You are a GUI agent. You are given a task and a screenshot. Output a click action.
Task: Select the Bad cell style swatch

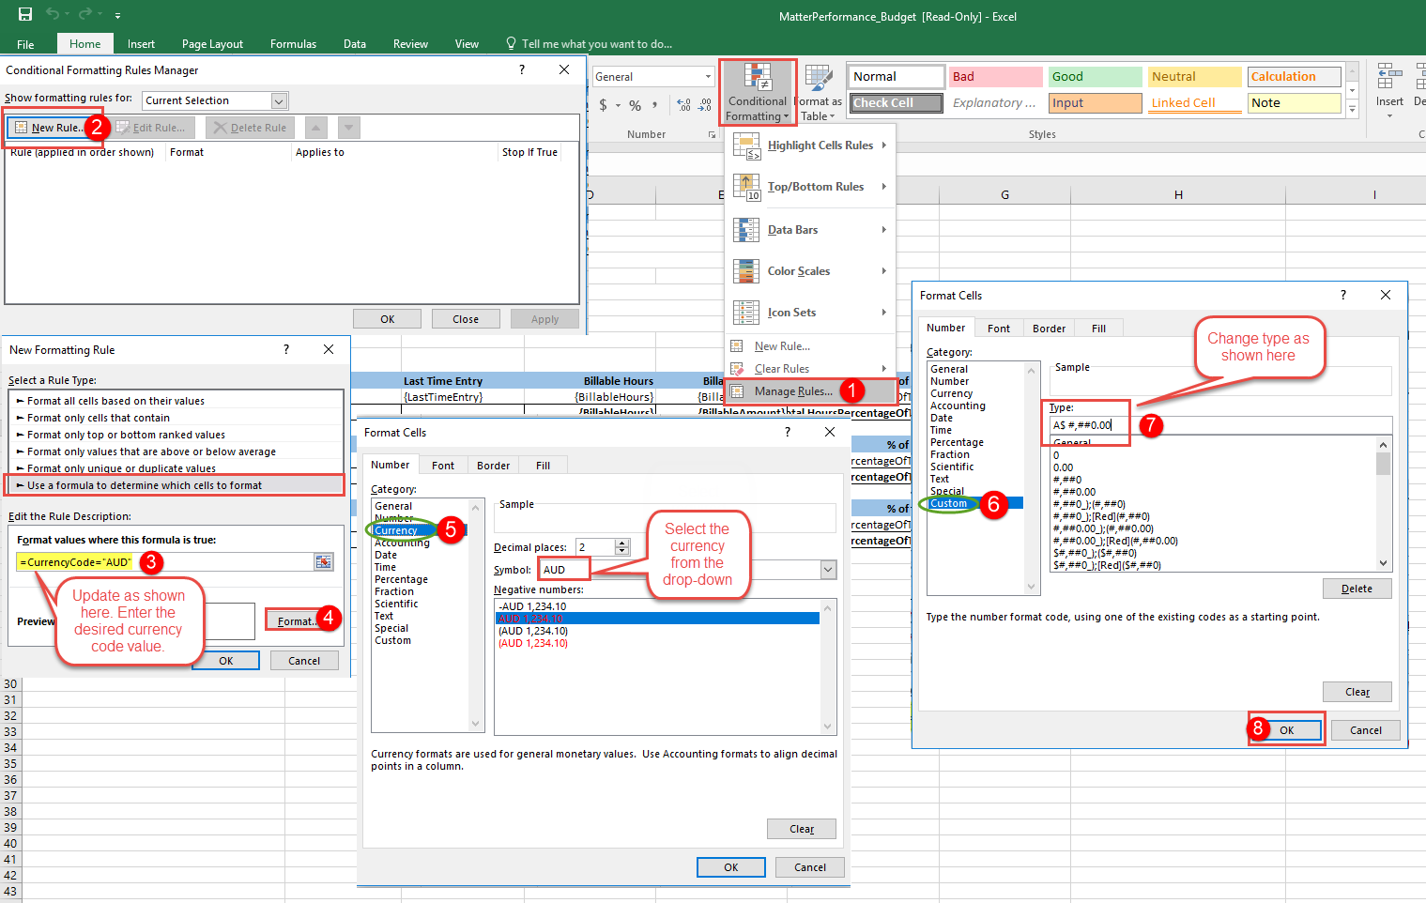(x=995, y=77)
